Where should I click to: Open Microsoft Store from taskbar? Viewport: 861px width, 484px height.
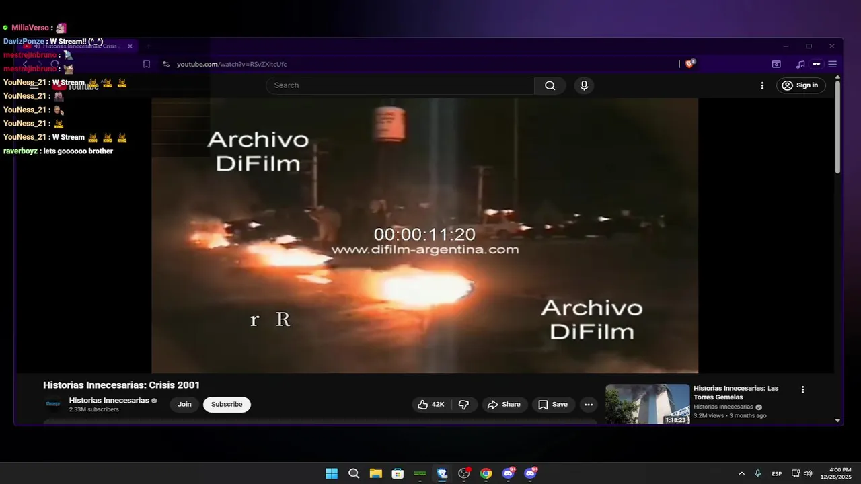398,473
